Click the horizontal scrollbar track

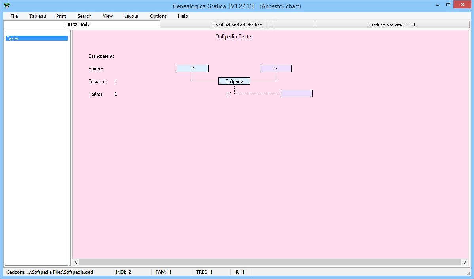coord(271,262)
